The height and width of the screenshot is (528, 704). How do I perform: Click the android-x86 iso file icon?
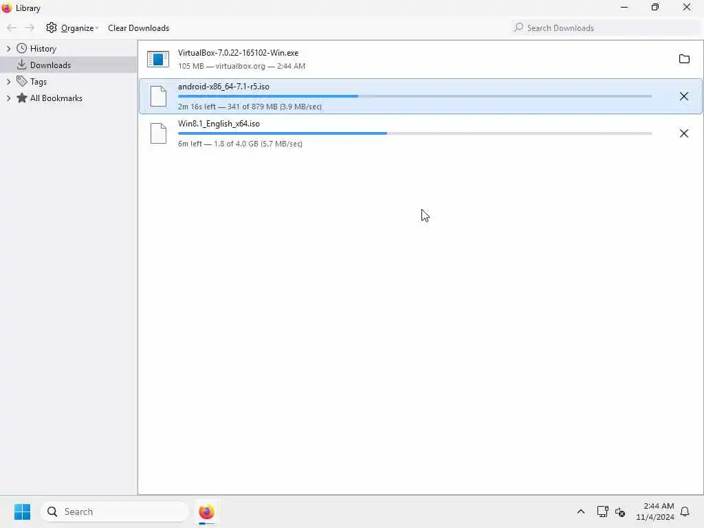[x=158, y=96]
